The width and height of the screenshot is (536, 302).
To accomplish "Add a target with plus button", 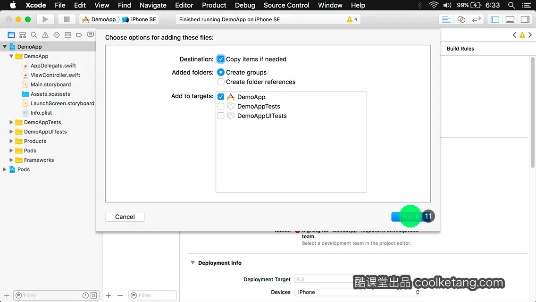I will [109, 295].
